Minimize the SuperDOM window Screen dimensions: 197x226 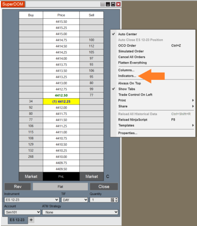[108, 4]
